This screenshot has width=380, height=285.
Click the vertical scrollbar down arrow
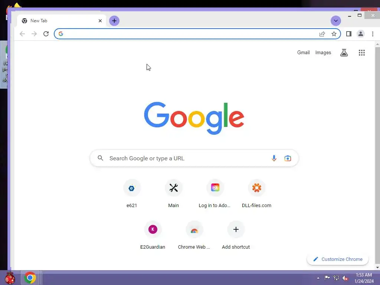coord(377,268)
